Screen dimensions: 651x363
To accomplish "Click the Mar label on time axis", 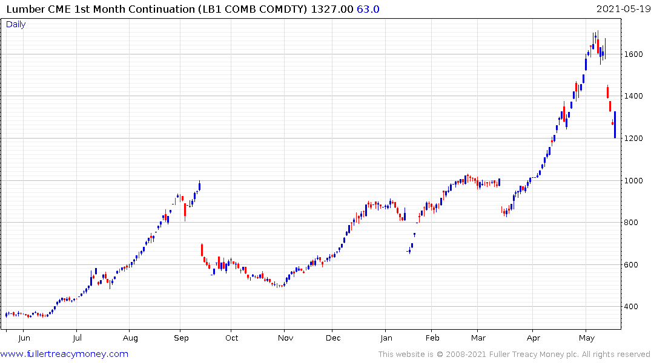I will [478, 338].
